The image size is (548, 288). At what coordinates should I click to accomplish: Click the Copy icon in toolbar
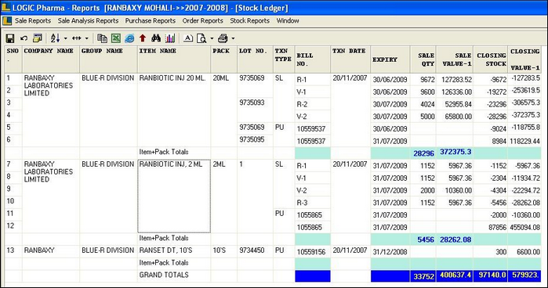pyautogui.click(x=102, y=38)
